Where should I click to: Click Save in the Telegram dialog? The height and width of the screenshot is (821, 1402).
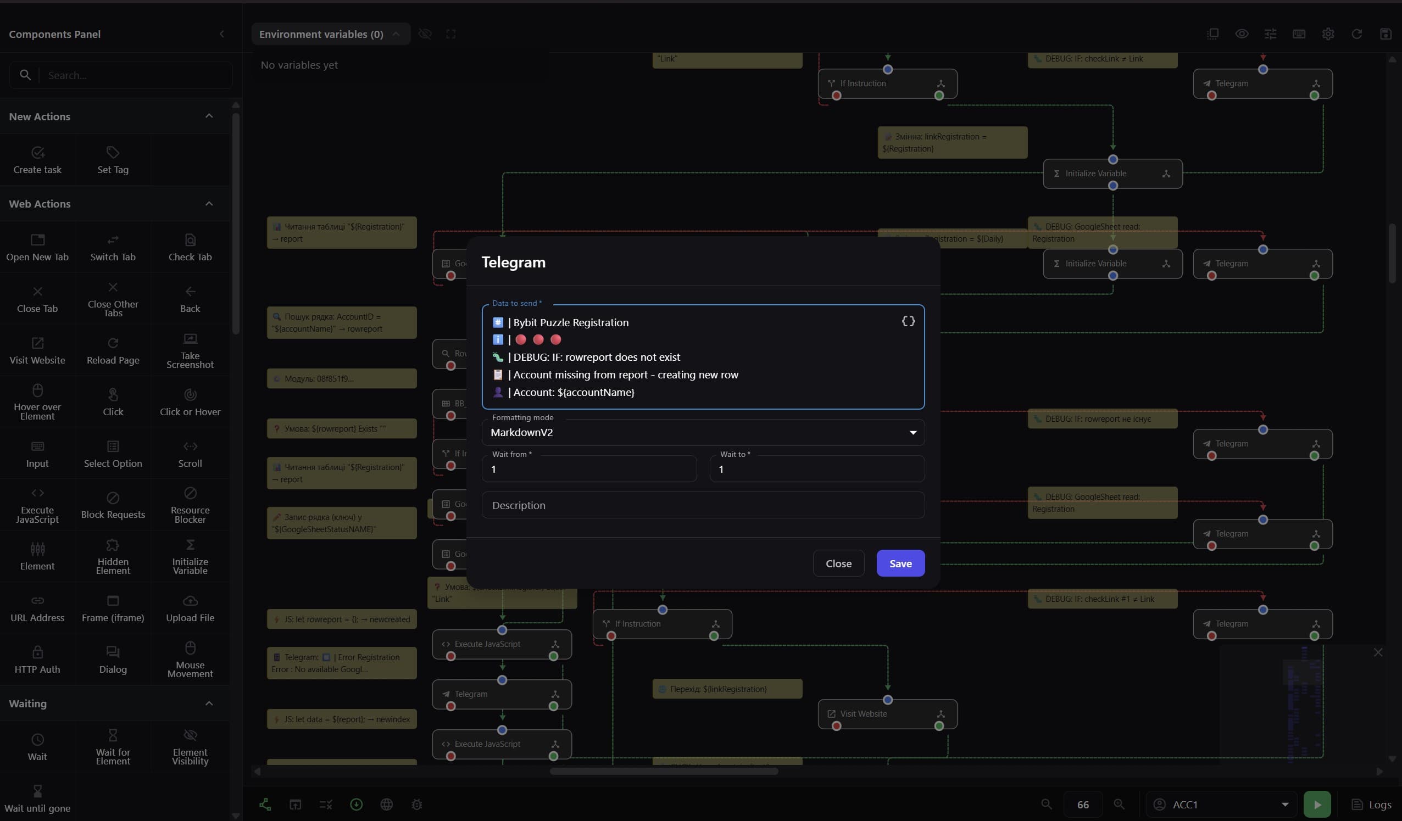pyautogui.click(x=900, y=563)
